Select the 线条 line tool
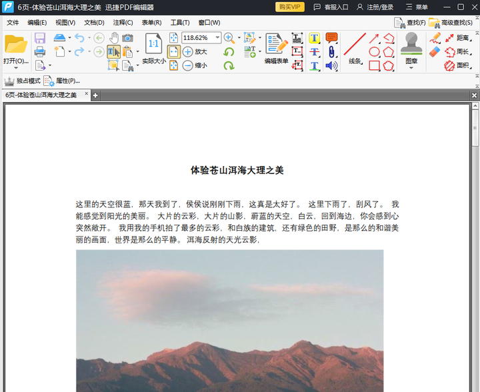This screenshot has width=480, height=392. [355, 49]
